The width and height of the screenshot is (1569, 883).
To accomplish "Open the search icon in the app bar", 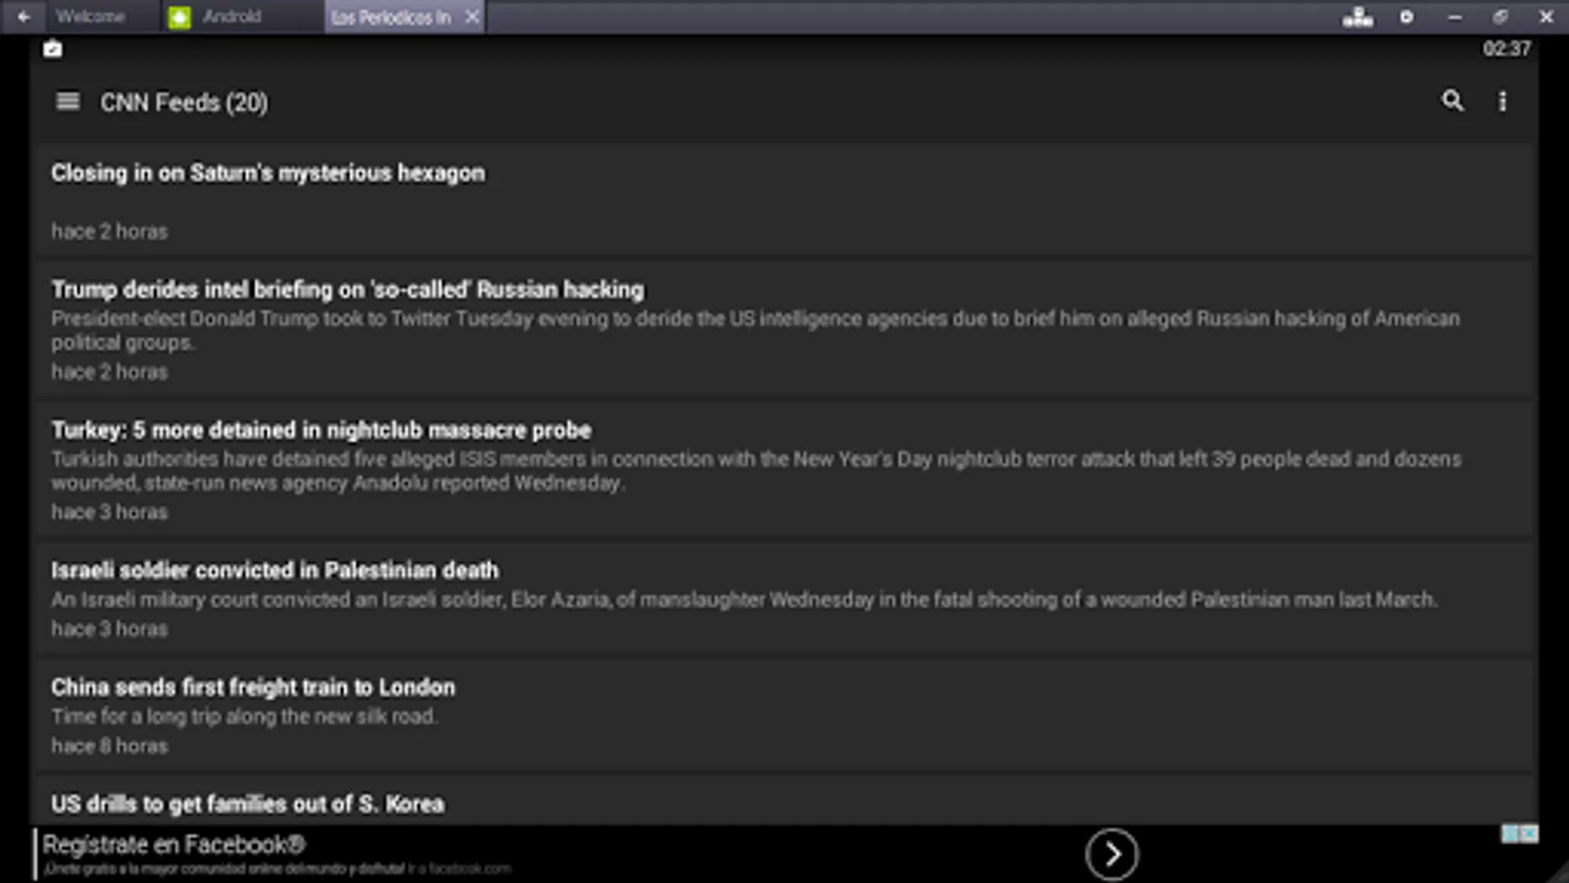I will pos(1452,100).
